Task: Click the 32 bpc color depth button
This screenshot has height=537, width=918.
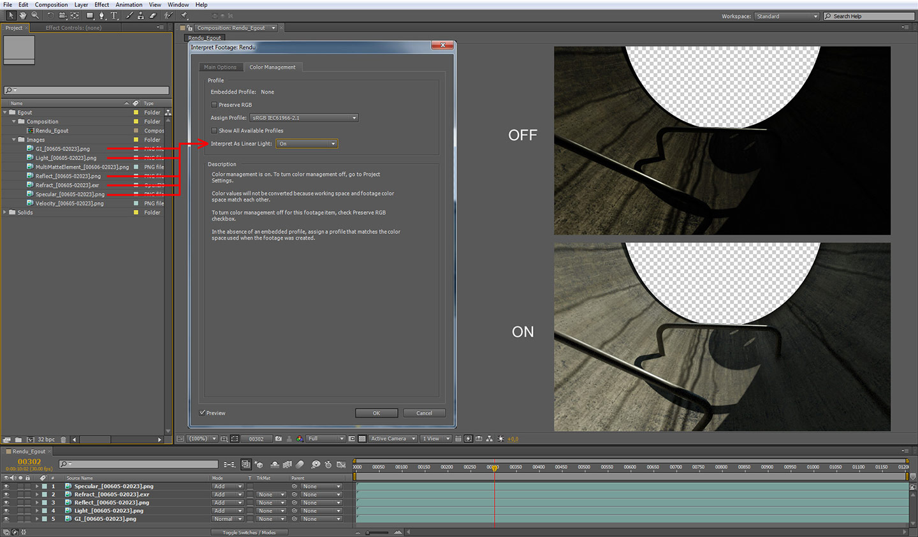Action: click(x=46, y=439)
